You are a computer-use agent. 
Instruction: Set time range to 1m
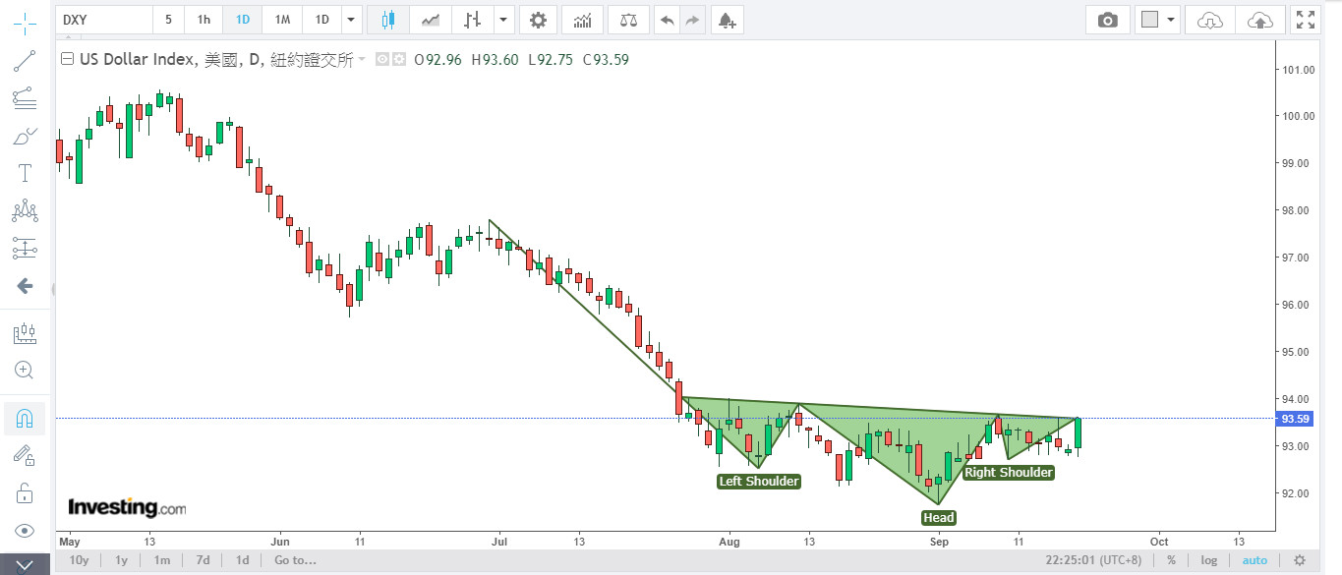162,560
